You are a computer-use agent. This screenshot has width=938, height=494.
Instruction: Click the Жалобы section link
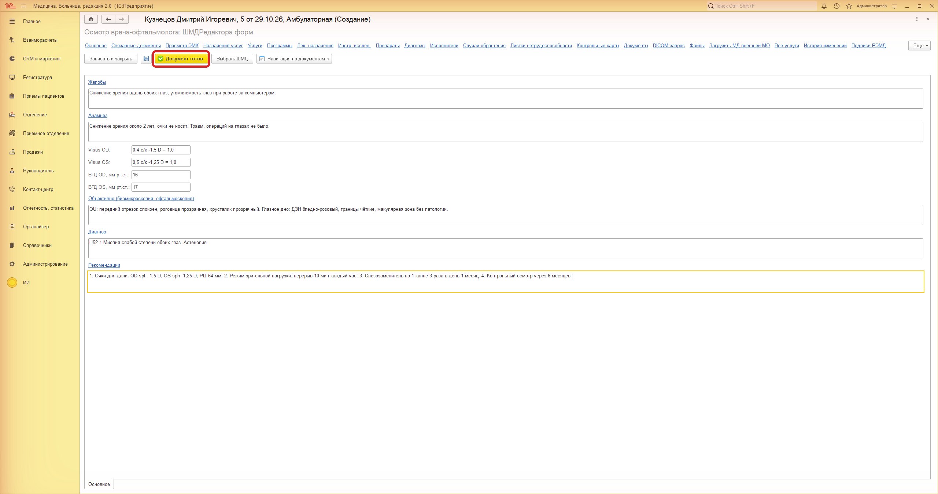97,82
